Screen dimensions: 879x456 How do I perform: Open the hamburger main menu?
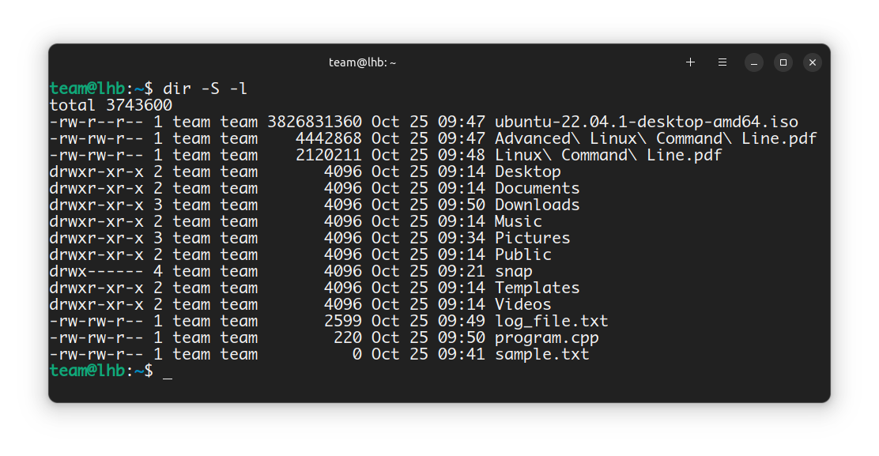[x=722, y=62]
